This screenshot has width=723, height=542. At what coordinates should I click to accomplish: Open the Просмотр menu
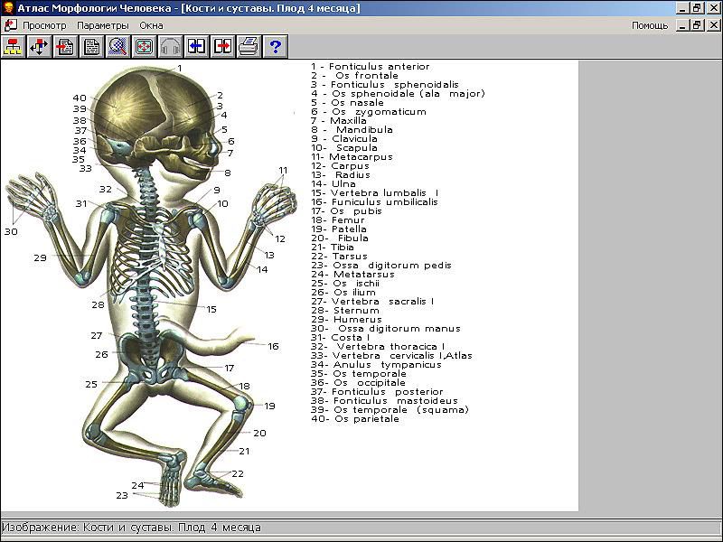(x=44, y=25)
